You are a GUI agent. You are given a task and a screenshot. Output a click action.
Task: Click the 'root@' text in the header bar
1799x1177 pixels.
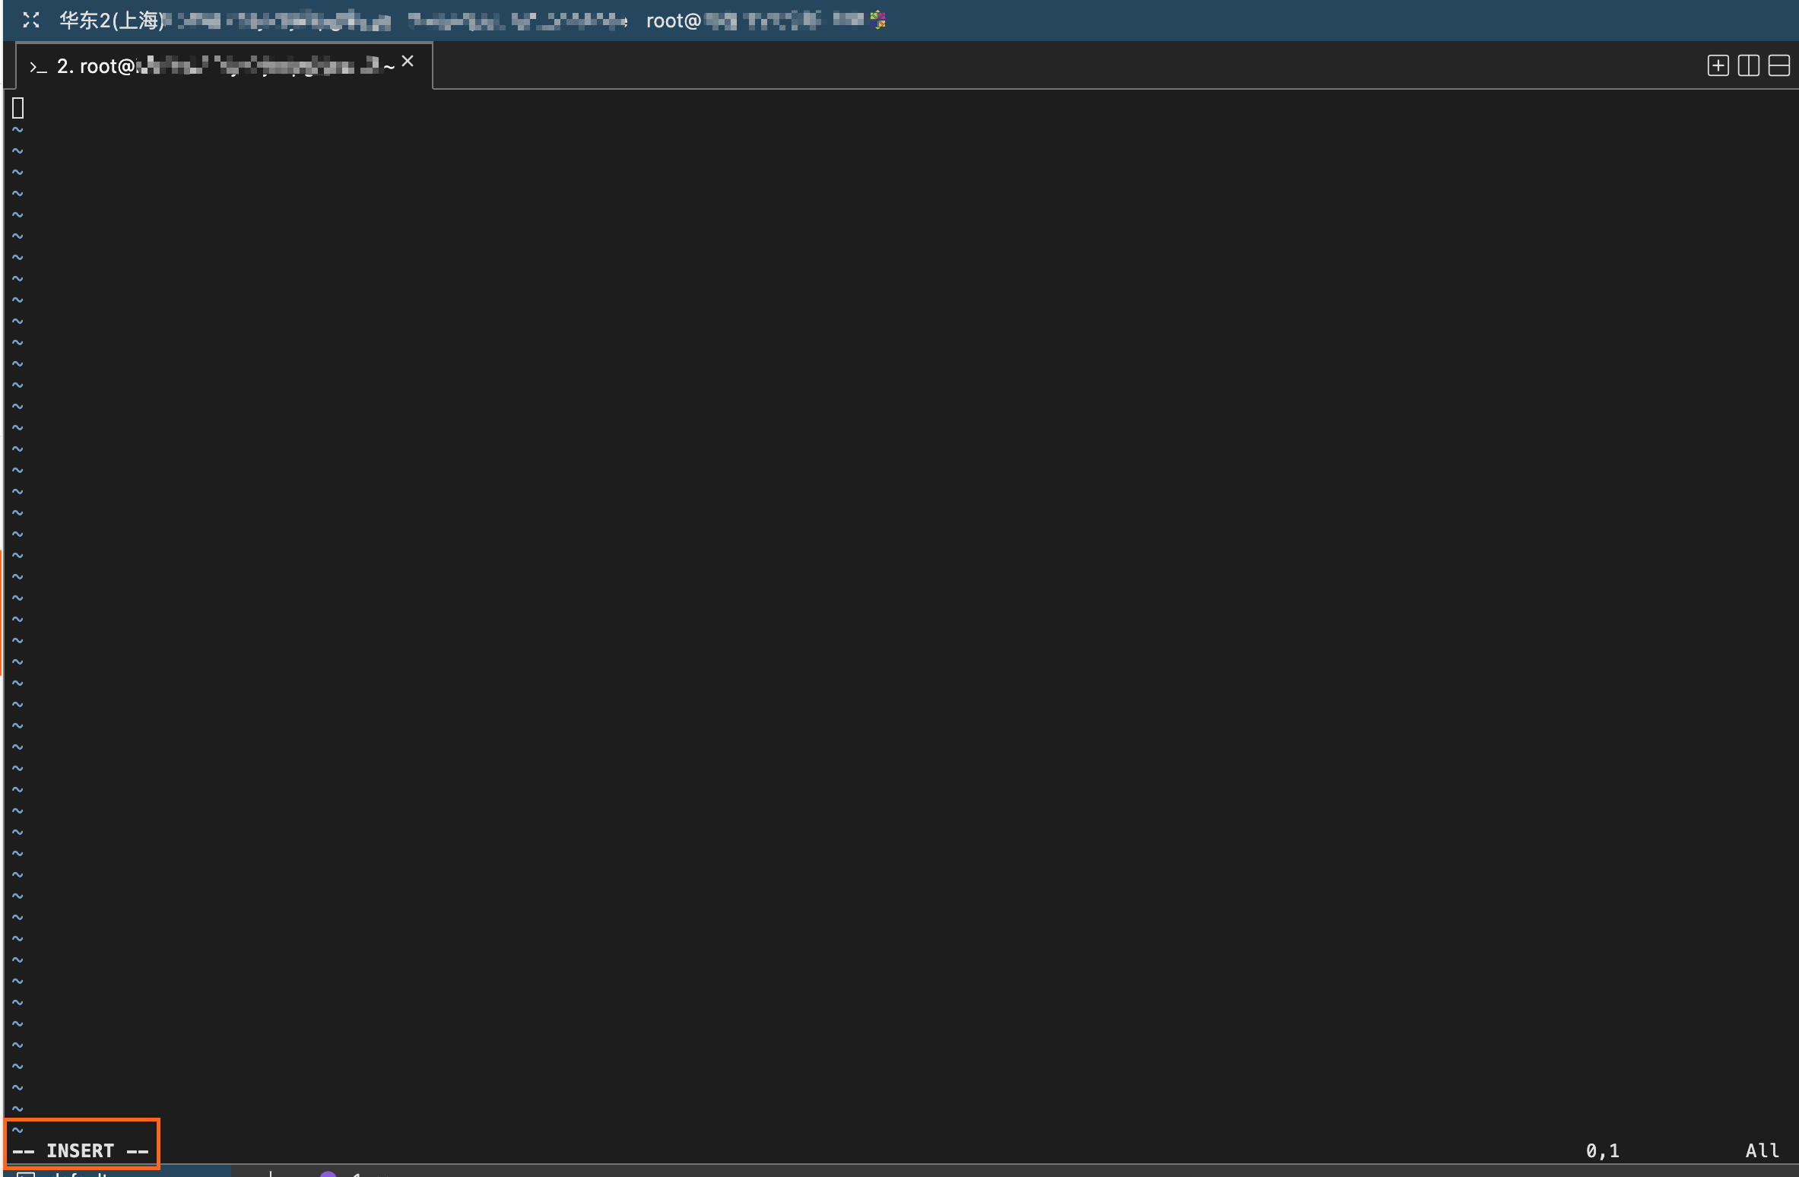673,21
